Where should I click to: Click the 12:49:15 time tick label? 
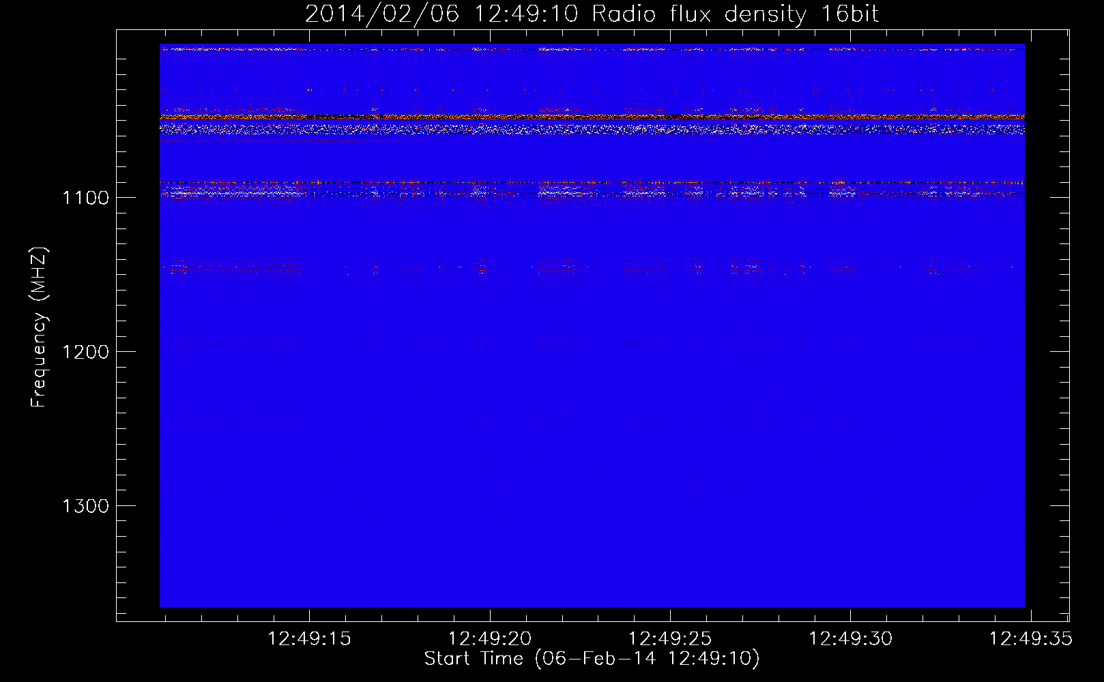[x=309, y=639]
